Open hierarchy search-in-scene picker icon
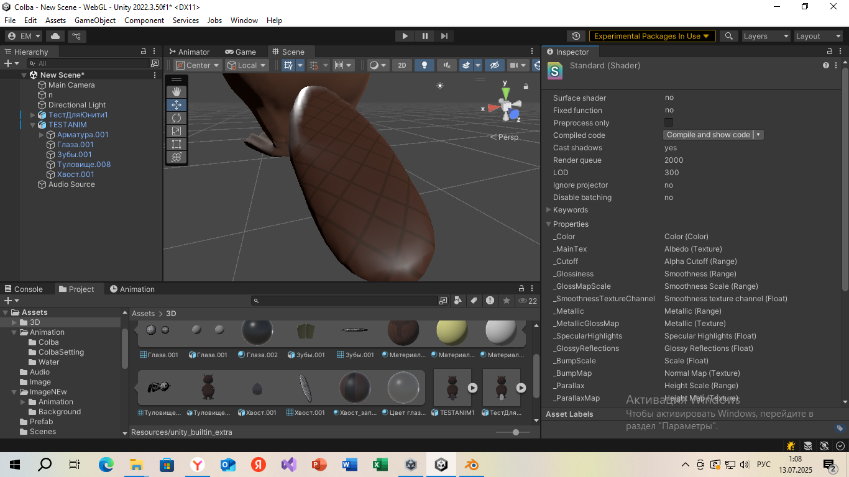The width and height of the screenshot is (849, 477). [155, 63]
